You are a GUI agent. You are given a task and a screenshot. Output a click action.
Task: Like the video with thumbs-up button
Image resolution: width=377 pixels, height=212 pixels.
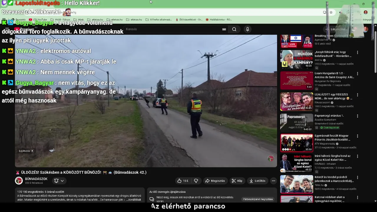click(x=183, y=181)
